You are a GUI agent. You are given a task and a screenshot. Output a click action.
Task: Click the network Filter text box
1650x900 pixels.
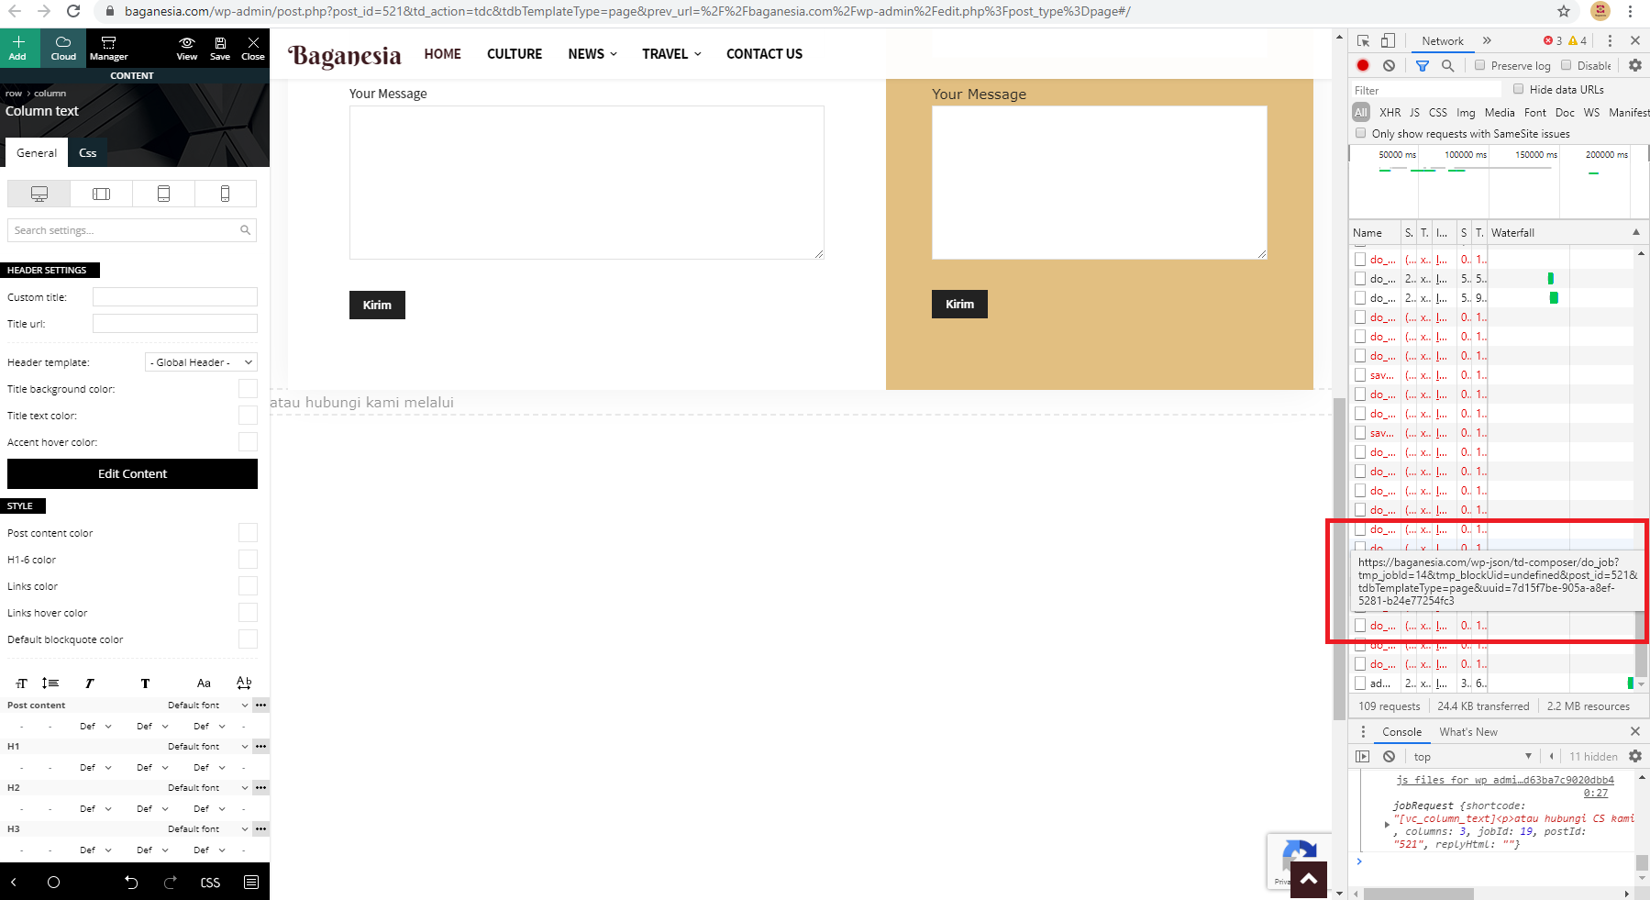tap(1426, 90)
